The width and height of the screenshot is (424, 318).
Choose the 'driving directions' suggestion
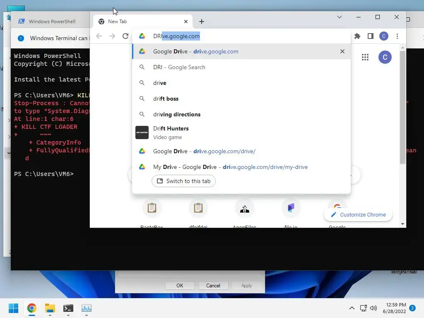pyautogui.click(x=241, y=114)
